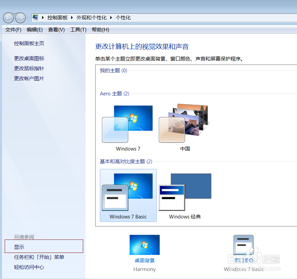Open the recent pages dropdown arrow
Screen dimensions: 297x279
pos(28,18)
